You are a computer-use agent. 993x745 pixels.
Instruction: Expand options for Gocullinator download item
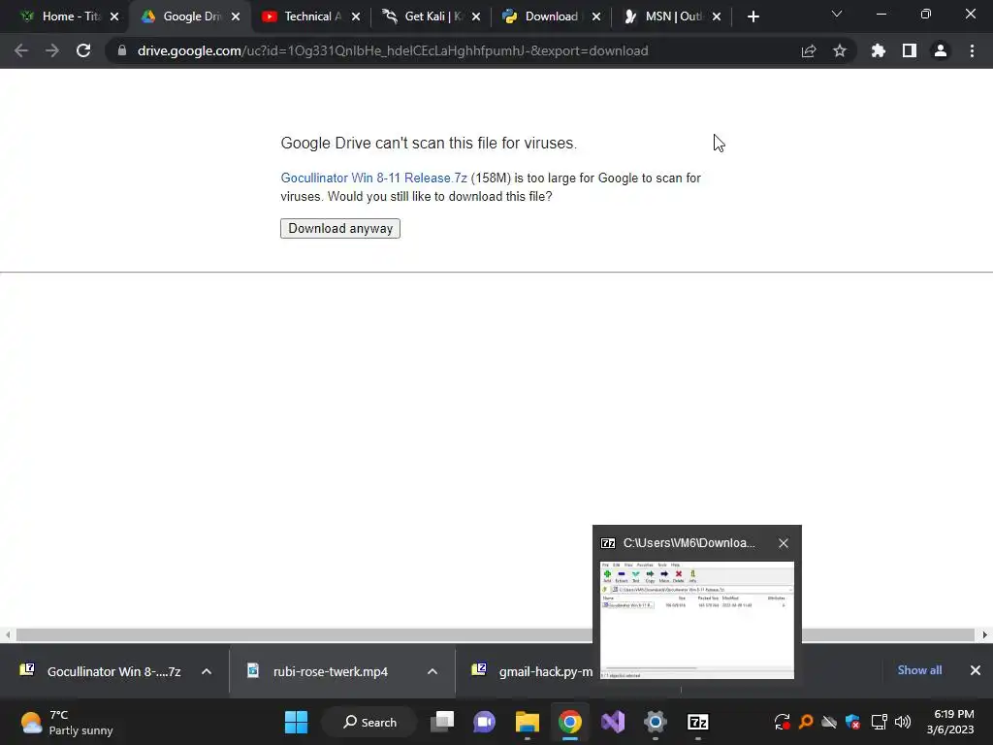point(207,671)
